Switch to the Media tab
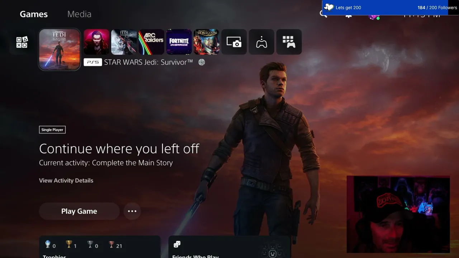The image size is (459, 258). [x=79, y=14]
